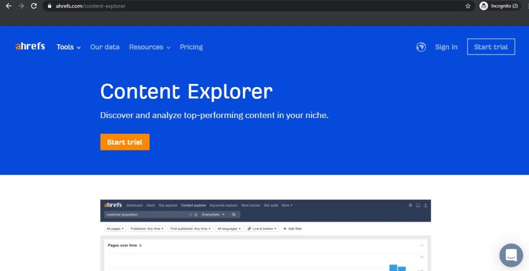Viewport: 529px width, 271px height.
Task: Click the blue bars in the Pages over time chart
Action: (397, 267)
